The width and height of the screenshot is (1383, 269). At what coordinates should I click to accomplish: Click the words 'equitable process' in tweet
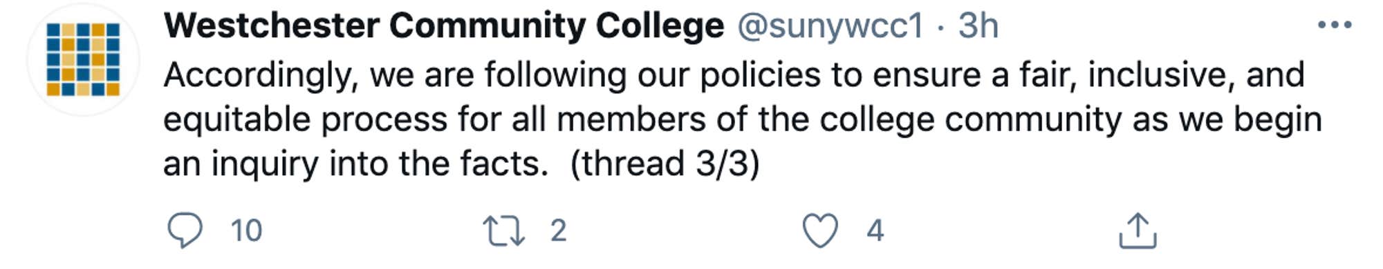[306, 120]
